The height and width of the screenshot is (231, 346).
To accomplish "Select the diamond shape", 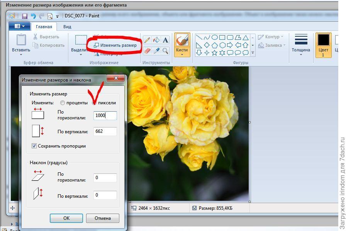I will (x=207, y=45).
